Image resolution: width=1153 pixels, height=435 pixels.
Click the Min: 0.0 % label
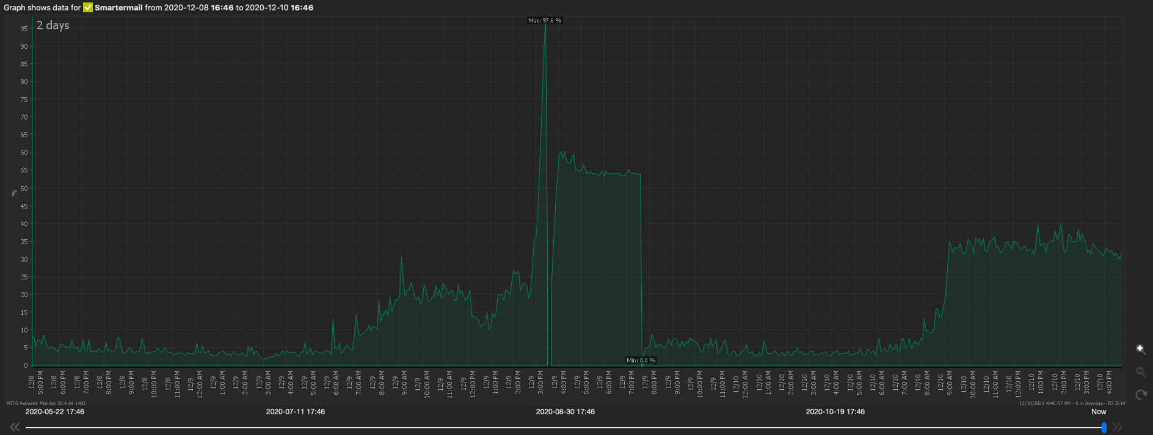641,361
